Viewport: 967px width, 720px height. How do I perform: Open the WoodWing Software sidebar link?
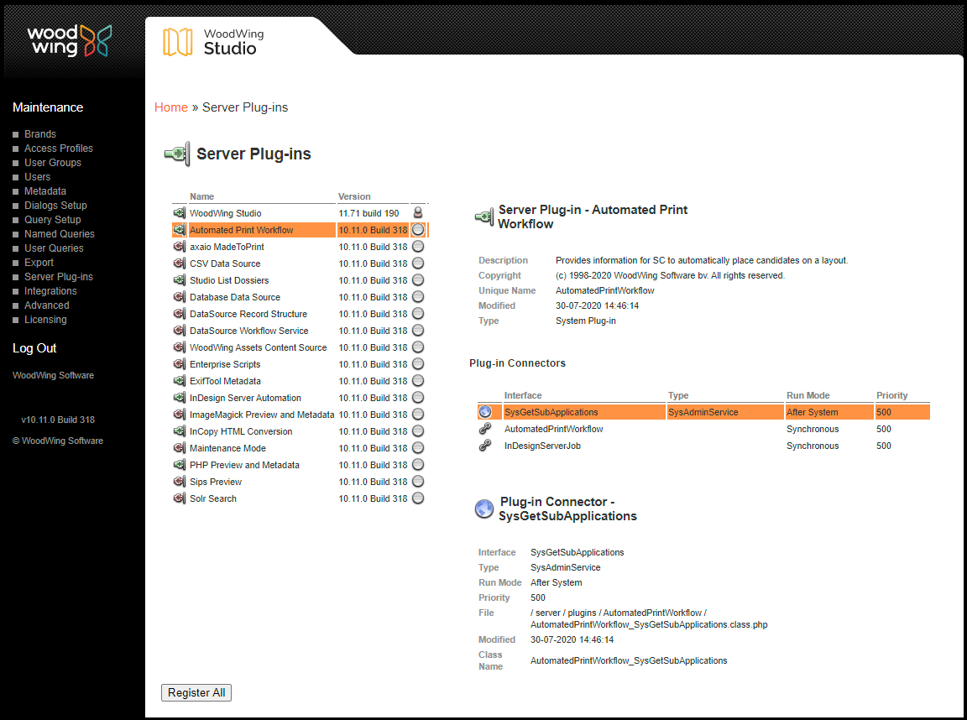click(53, 375)
